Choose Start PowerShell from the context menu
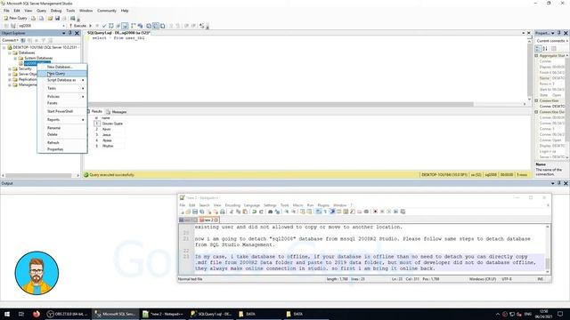The height and width of the screenshot is (320, 570). tap(62, 111)
